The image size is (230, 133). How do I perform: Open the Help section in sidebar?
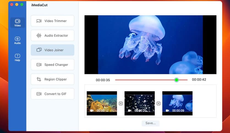click(17, 57)
